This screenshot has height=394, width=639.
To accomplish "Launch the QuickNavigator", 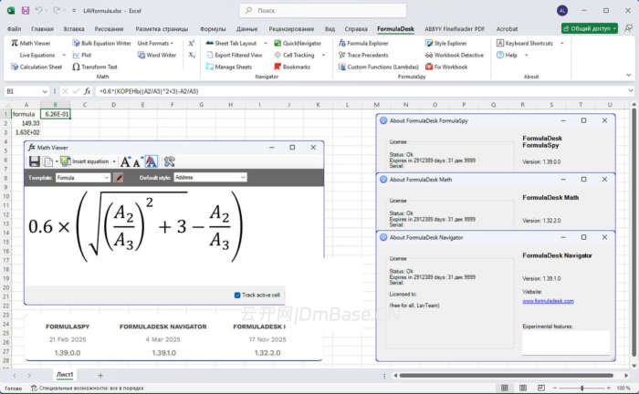I will coord(298,43).
